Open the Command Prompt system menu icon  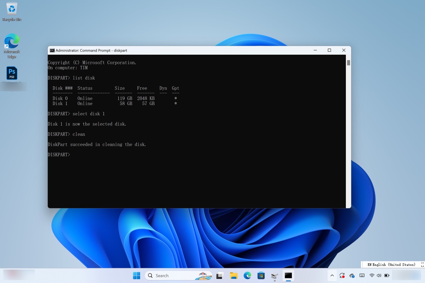point(52,50)
